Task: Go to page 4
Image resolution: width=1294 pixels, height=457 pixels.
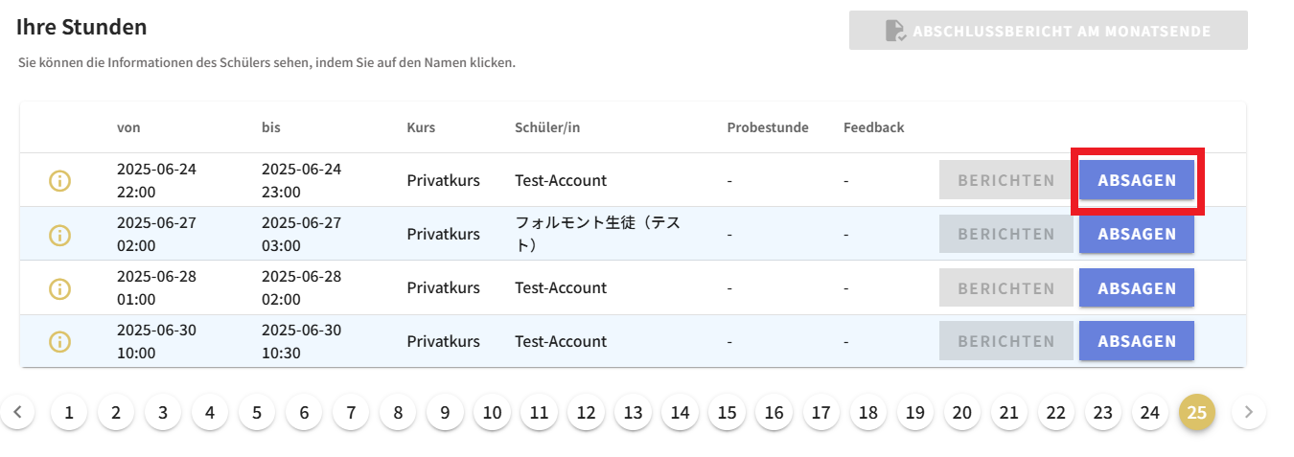Action: click(x=210, y=413)
